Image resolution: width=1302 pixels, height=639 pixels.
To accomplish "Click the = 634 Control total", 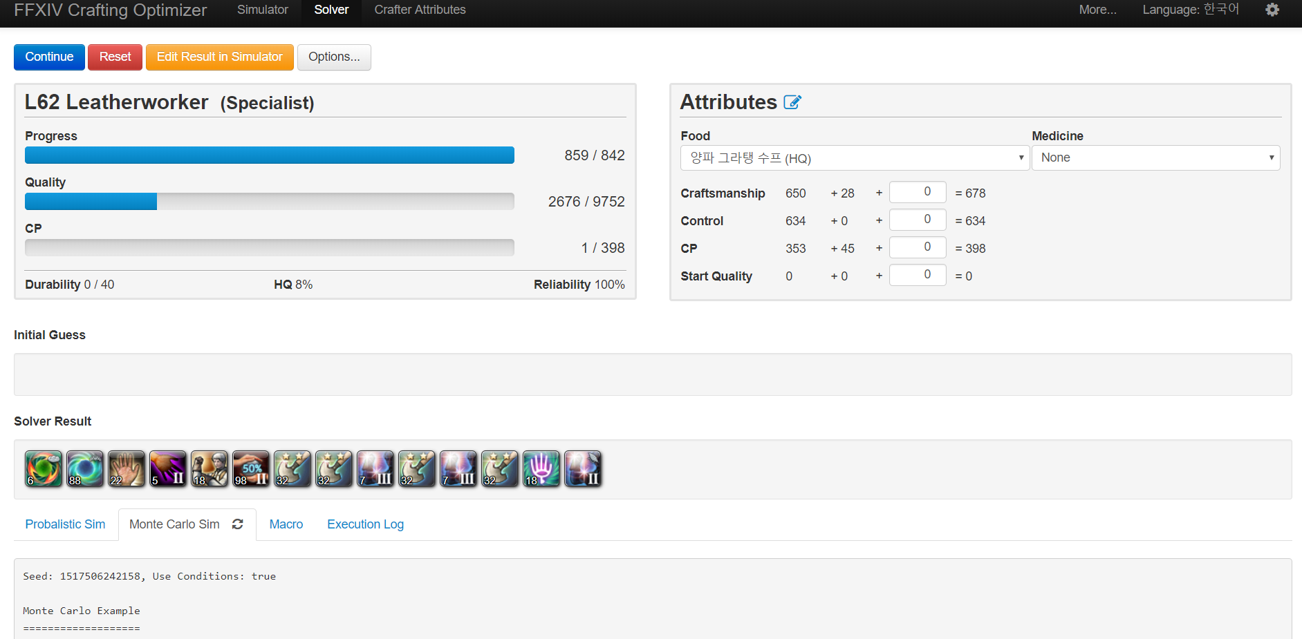I will [970, 221].
